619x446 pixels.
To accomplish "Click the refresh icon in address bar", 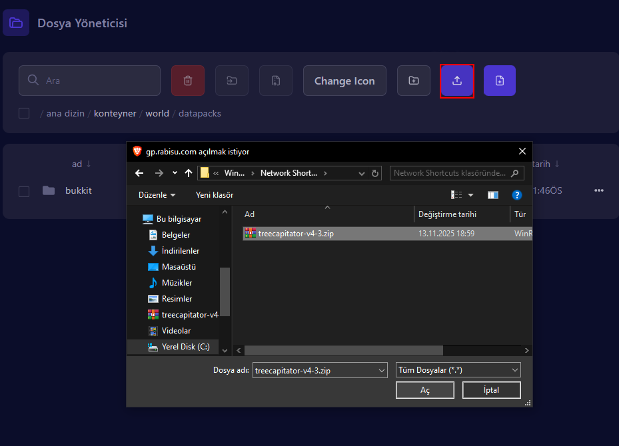I will point(375,173).
